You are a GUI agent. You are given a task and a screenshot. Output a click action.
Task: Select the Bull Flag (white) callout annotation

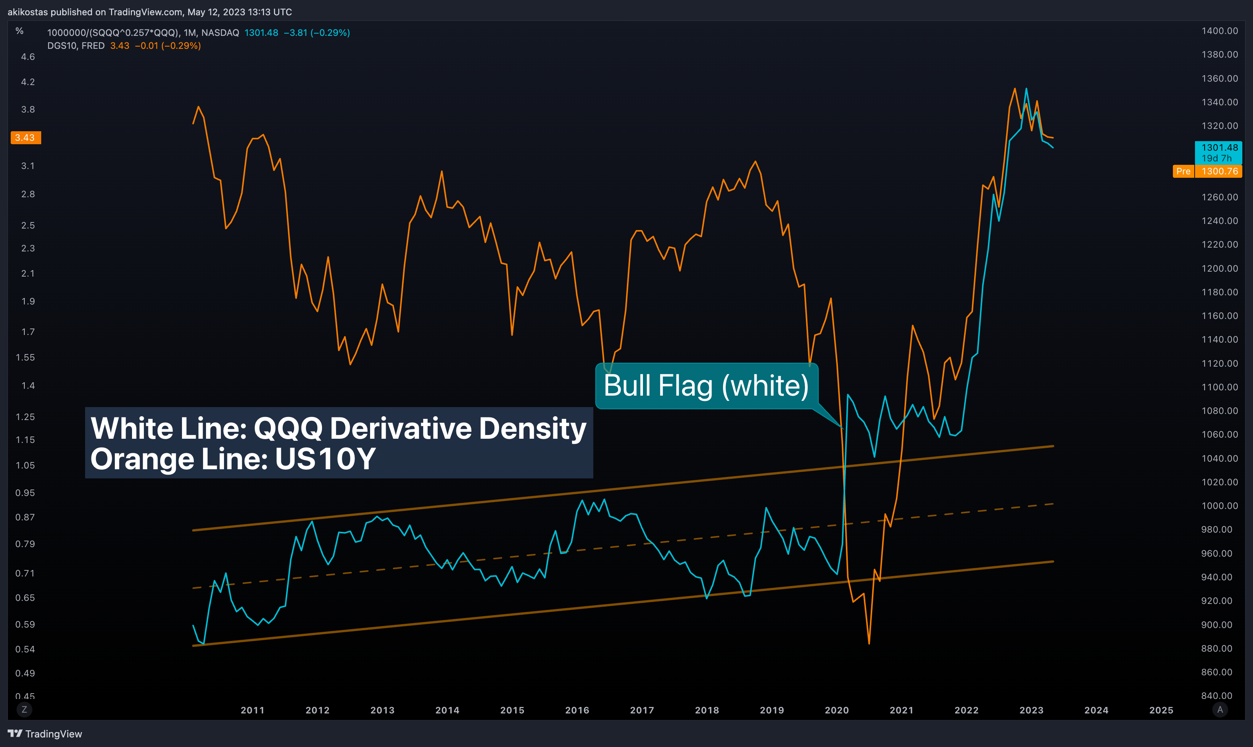point(706,386)
